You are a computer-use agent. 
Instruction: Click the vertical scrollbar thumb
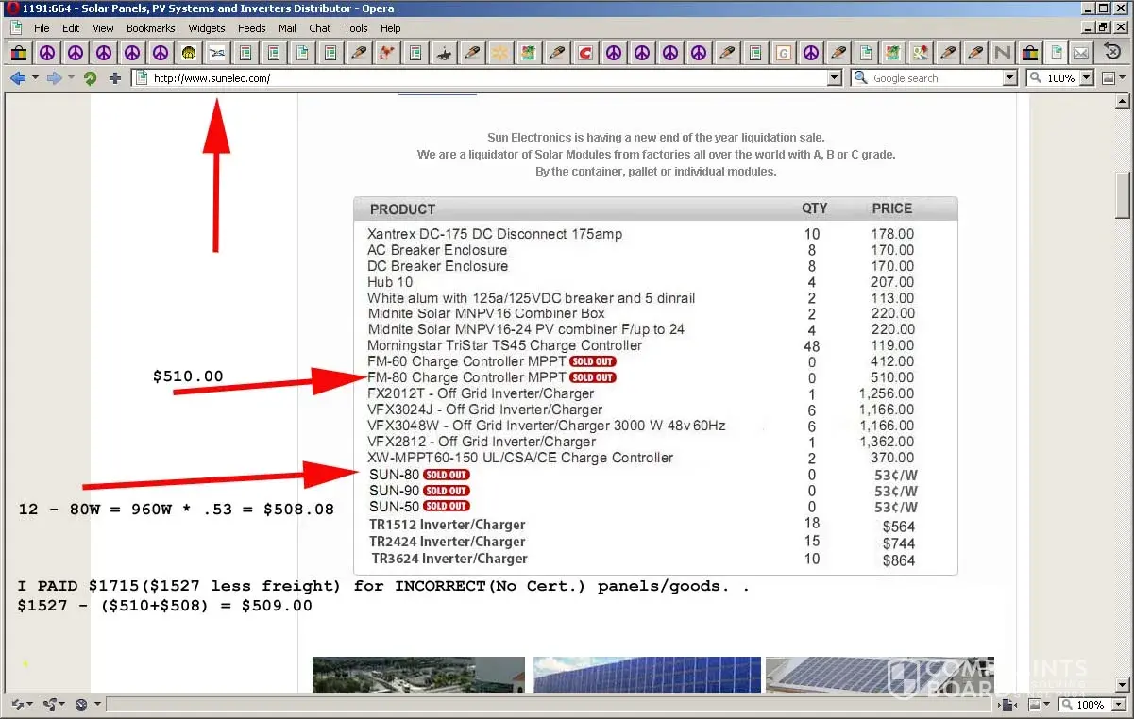pos(1123,194)
